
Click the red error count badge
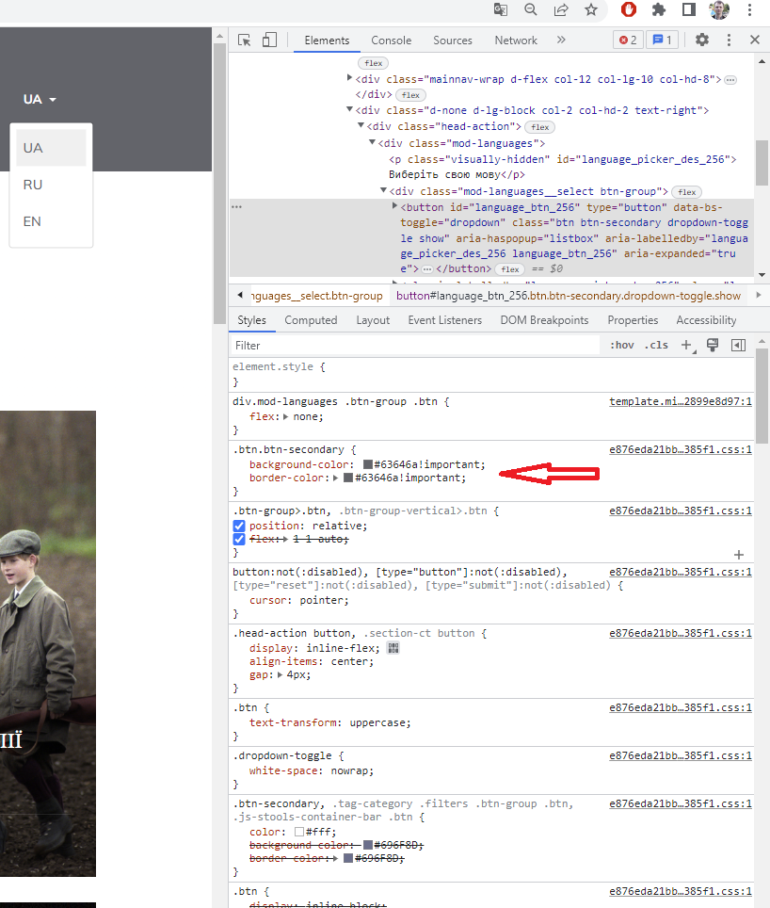[628, 40]
